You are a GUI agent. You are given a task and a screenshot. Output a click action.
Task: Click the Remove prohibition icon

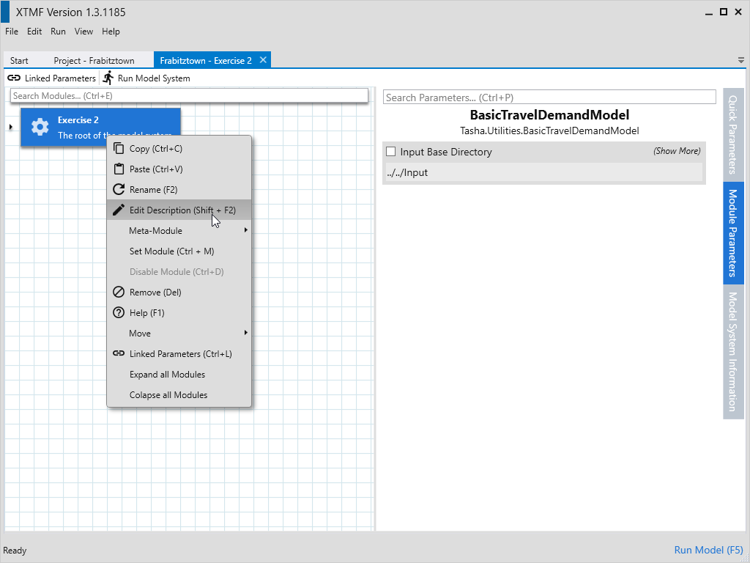coord(119,292)
